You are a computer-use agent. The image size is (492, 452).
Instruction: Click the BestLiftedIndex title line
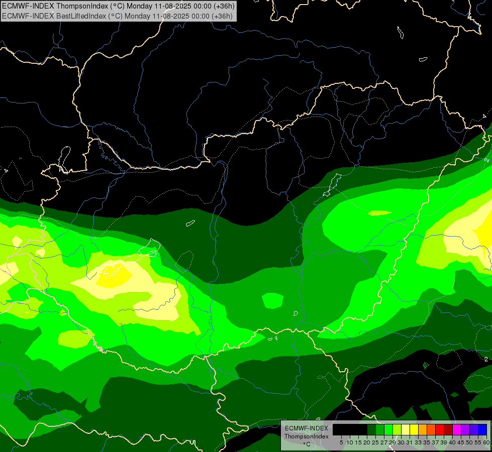pos(118,16)
